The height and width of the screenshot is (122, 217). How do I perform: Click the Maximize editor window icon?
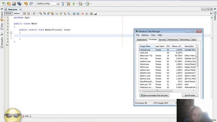click(x=211, y=9)
